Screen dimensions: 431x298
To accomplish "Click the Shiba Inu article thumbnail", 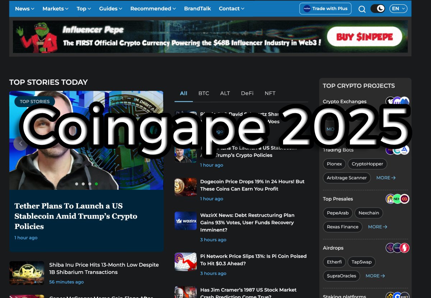I will tap(27, 273).
